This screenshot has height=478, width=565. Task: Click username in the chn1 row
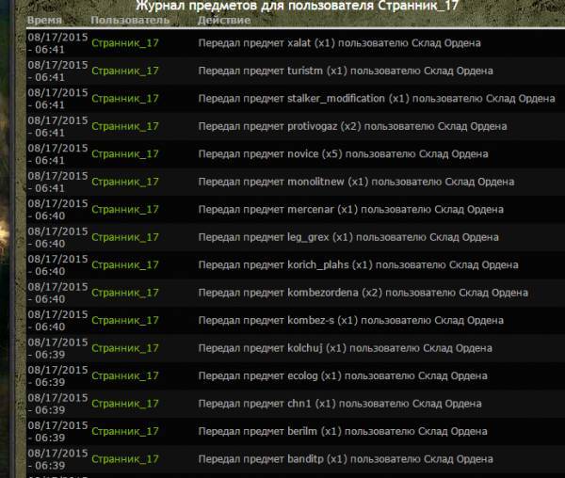click(125, 404)
